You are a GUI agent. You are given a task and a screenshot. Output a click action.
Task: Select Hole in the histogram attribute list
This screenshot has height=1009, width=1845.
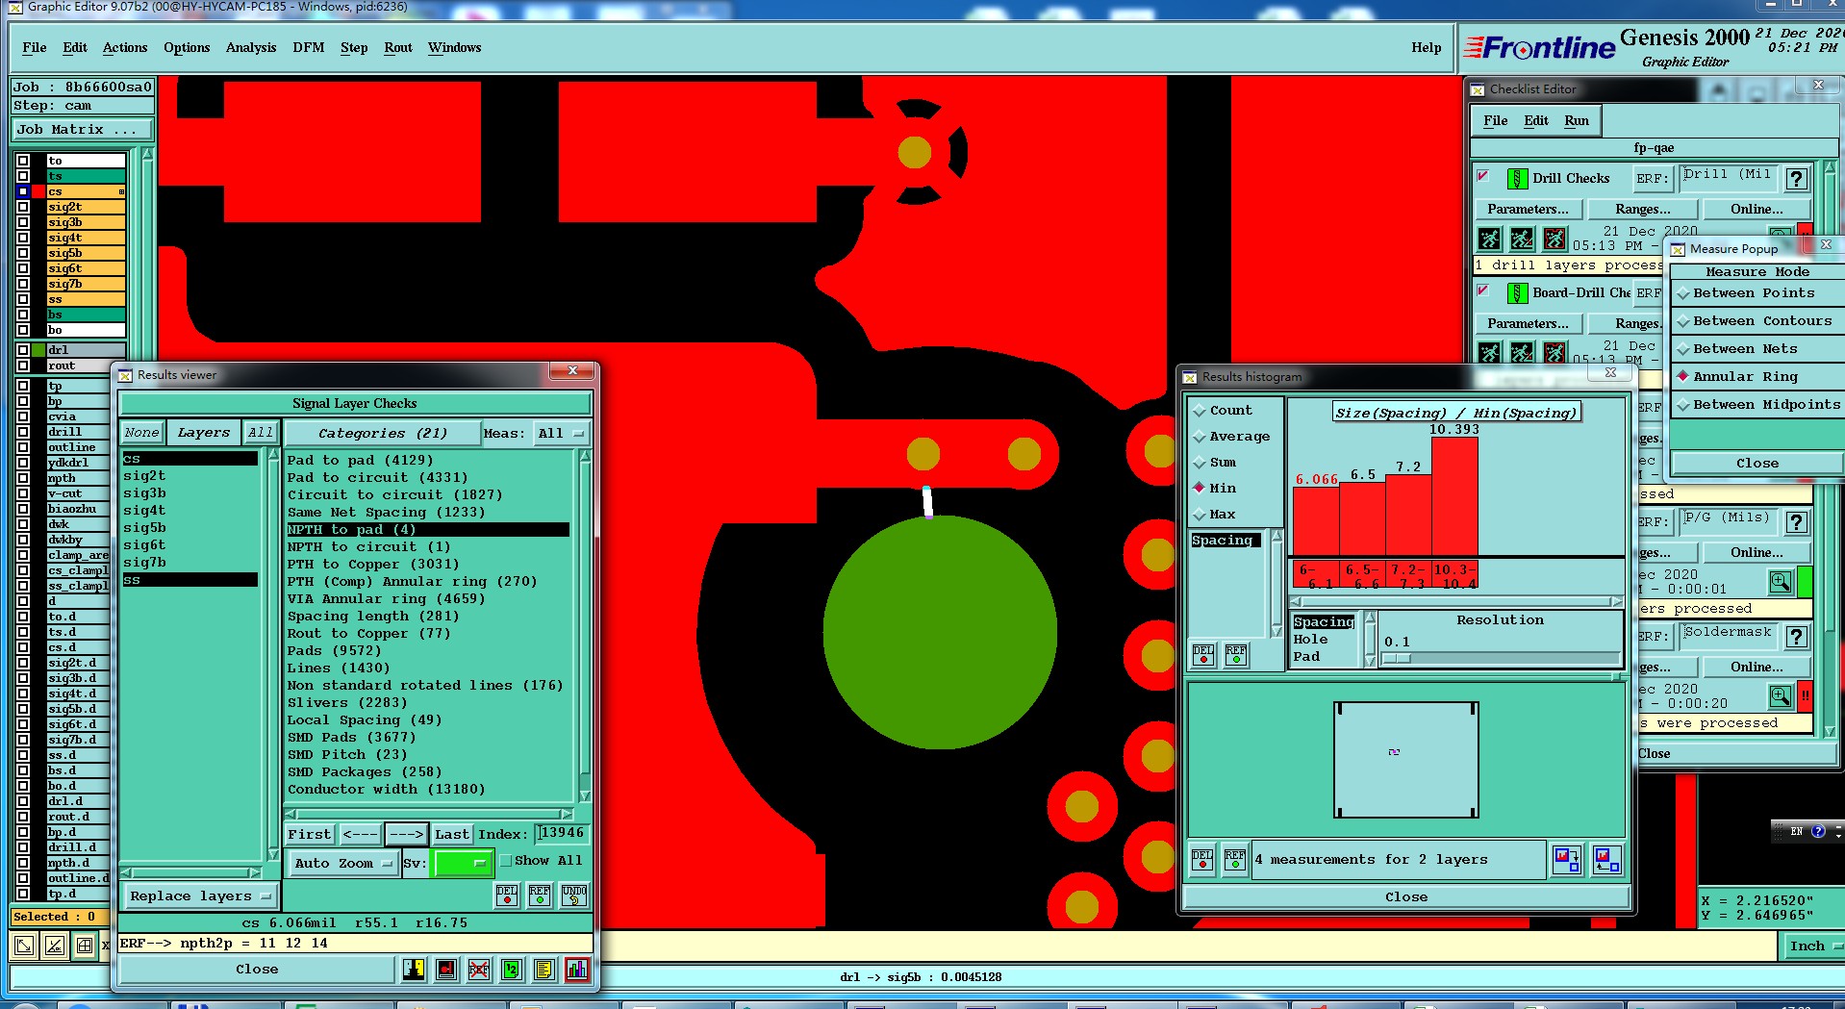(1310, 640)
